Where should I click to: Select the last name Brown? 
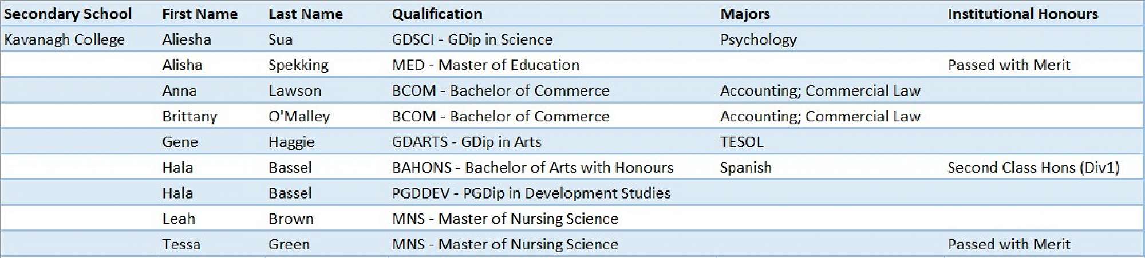click(291, 219)
